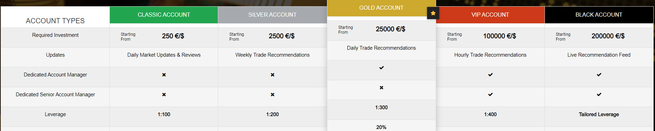Select the Classic Account header
This screenshot has width=655, height=131.
(164, 15)
